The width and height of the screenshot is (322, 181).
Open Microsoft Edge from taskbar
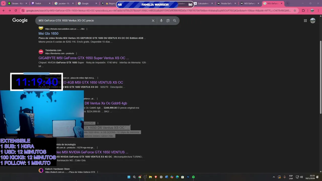point(177,177)
